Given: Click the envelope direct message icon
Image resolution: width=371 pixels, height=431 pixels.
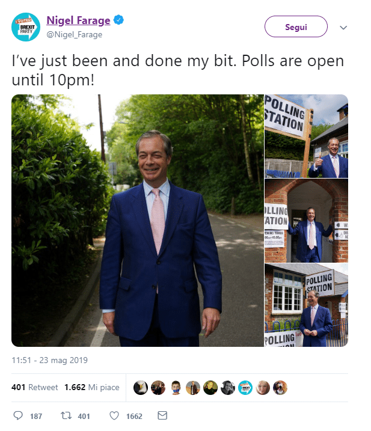Looking at the screenshot, I should pos(162,415).
